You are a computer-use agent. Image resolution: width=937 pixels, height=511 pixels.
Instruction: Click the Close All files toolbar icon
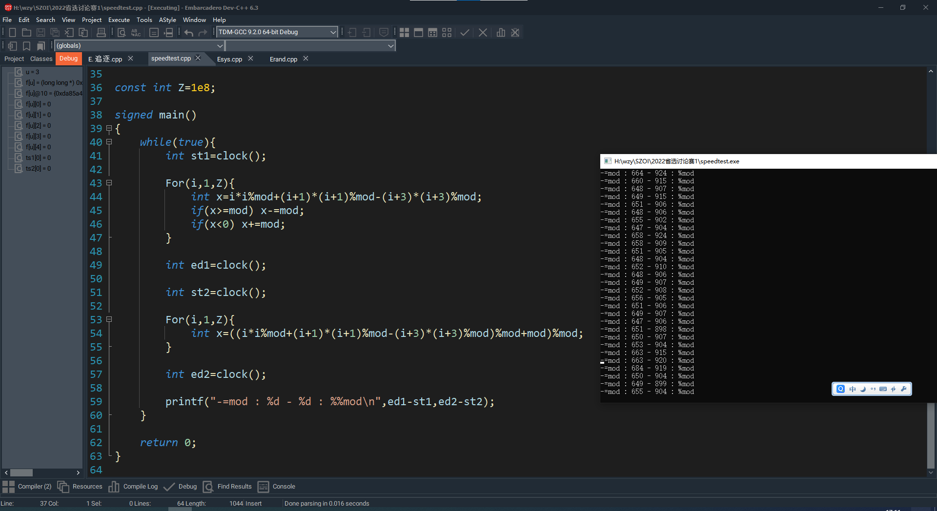point(83,33)
